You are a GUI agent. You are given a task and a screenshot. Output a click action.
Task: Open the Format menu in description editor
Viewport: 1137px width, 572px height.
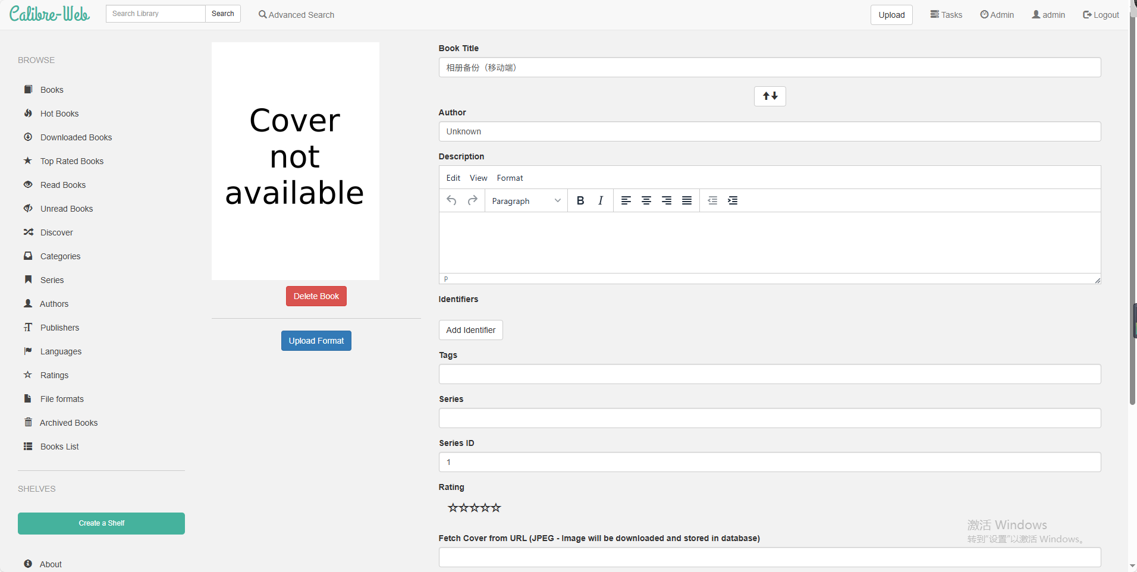[510, 178]
